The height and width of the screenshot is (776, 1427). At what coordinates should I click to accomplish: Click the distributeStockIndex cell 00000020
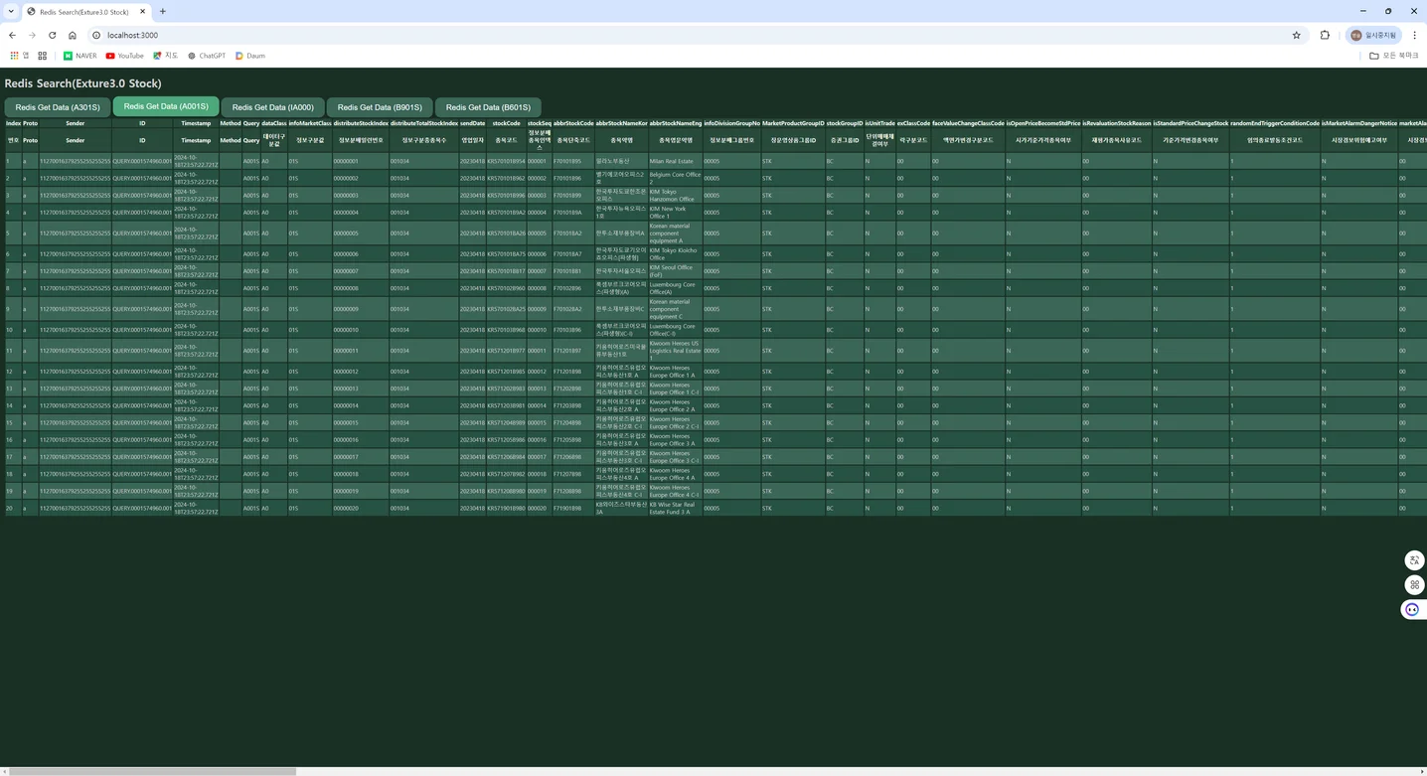coord(361,508)
